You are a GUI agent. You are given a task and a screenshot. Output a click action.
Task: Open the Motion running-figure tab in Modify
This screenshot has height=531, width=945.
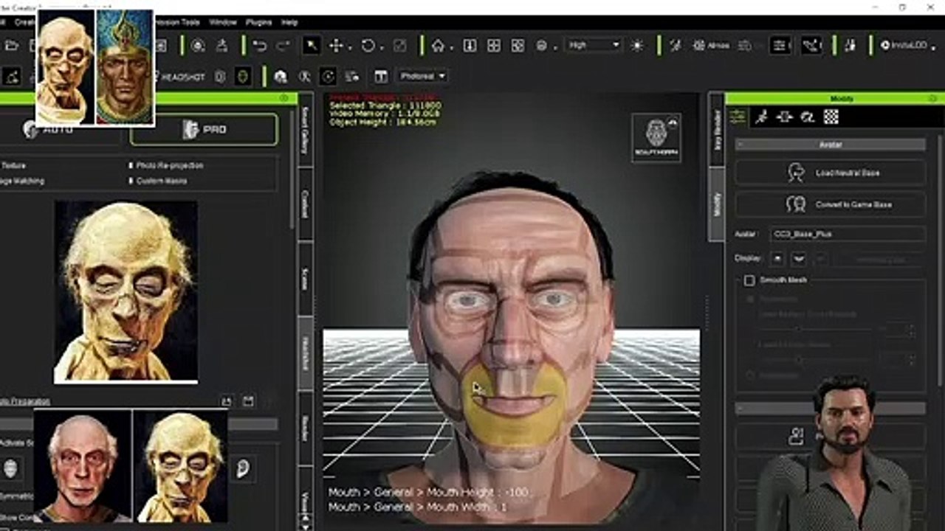(x=761, y=117)
